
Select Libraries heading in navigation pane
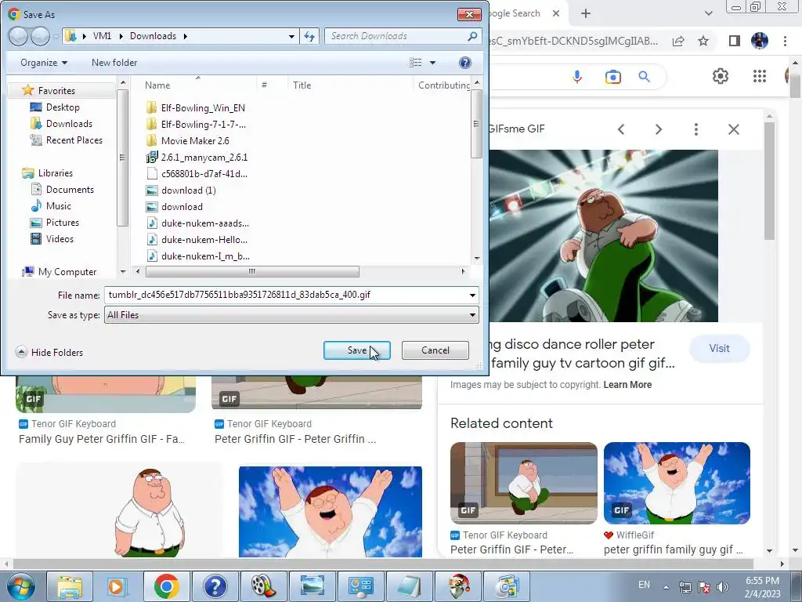coord(56,173)
